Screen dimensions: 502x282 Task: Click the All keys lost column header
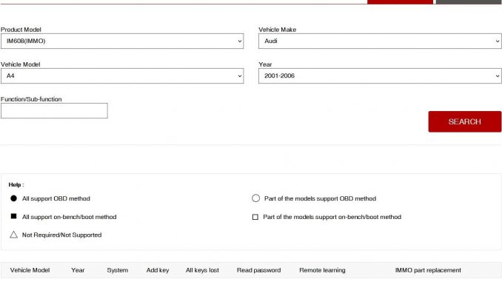click(x=202, y=270)
